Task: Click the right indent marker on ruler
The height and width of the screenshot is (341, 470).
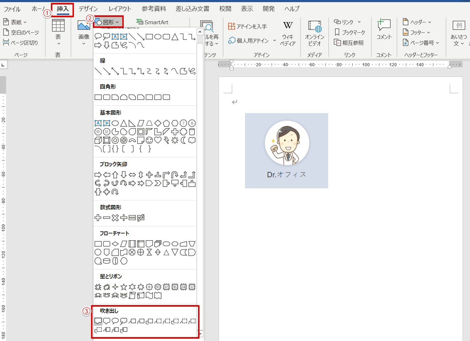Action: 450,66
